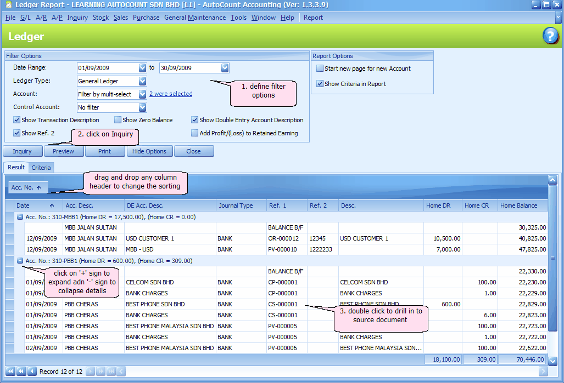The image size is (564, 383).
Task: Sort by the Home Balance column header
Action: pos(523,205)
